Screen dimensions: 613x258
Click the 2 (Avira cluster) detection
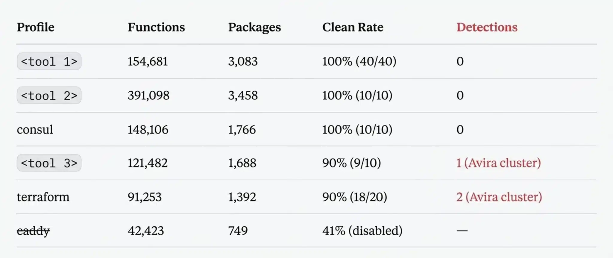click(499, 197)
